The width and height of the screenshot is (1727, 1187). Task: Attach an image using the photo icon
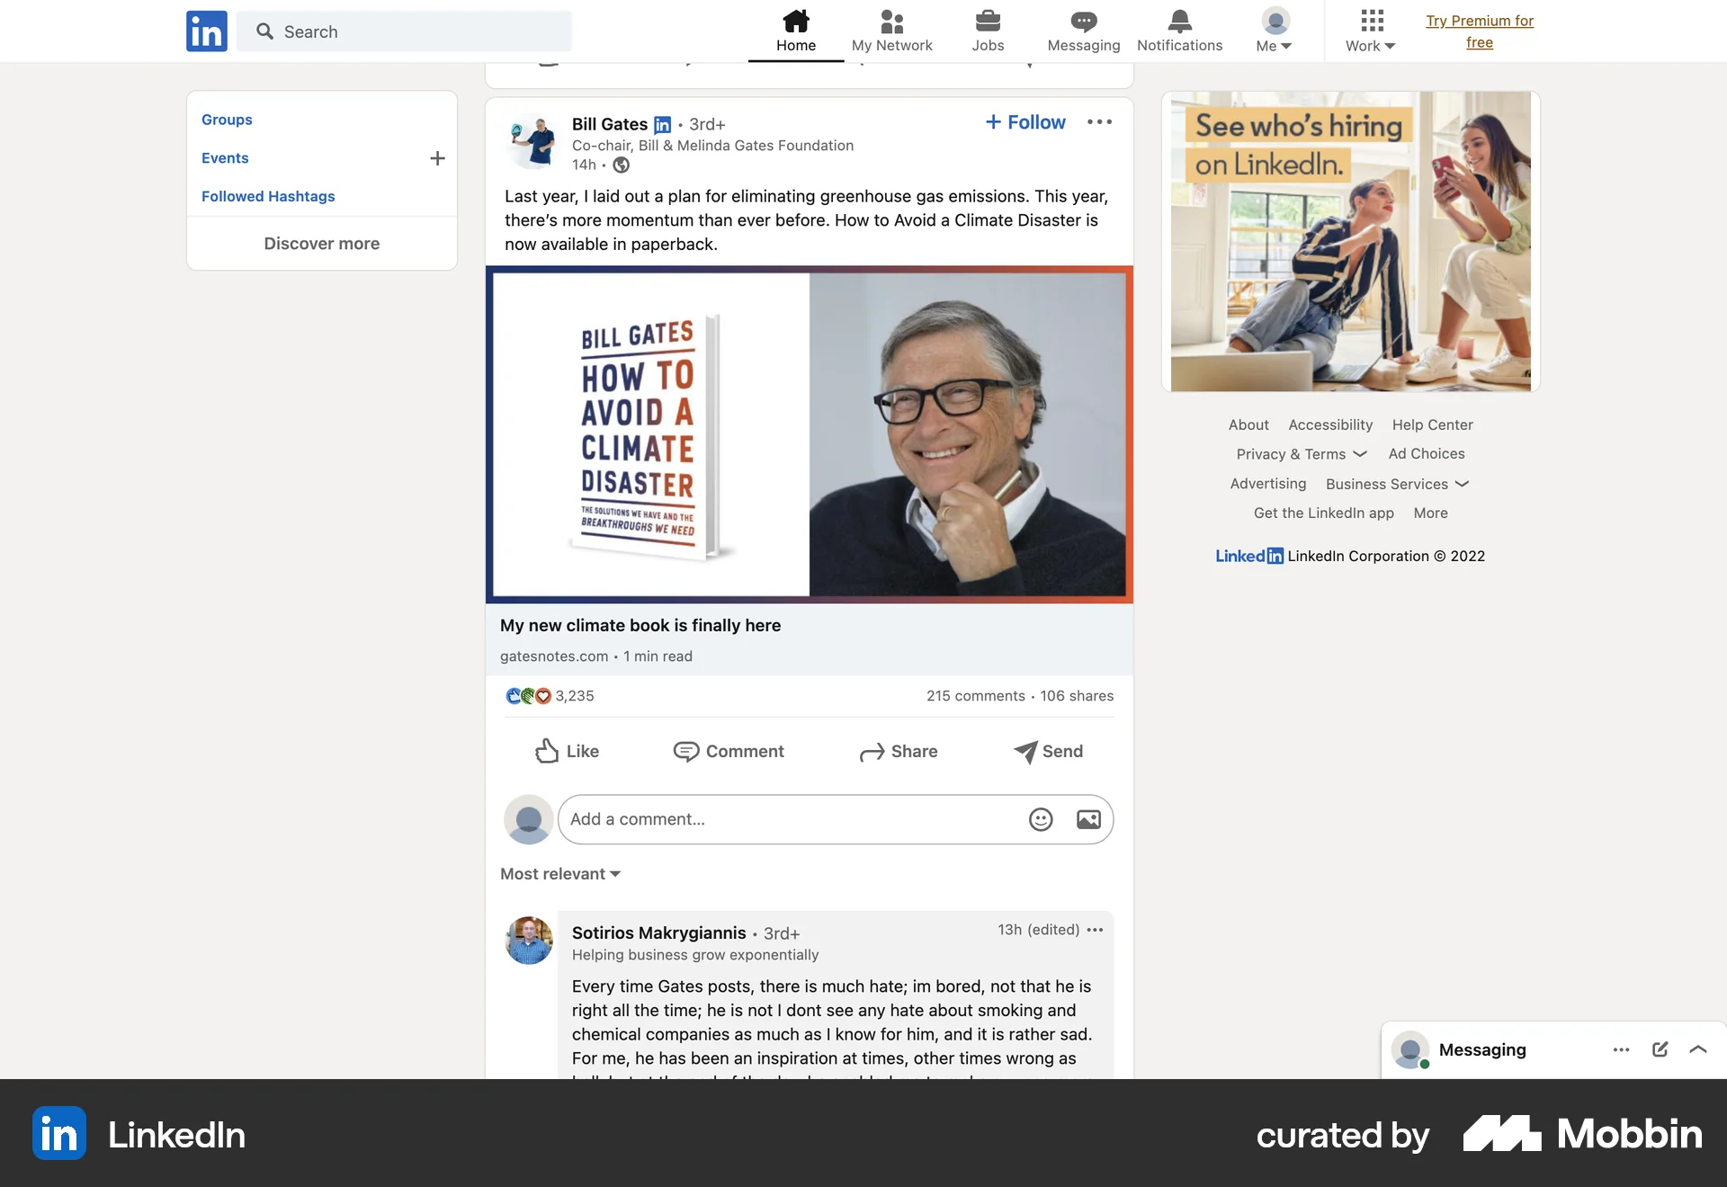point(1088,819)
